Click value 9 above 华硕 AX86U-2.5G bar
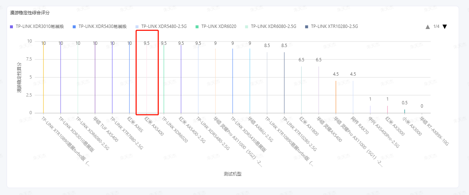469x195 pixels. point(250,43)
